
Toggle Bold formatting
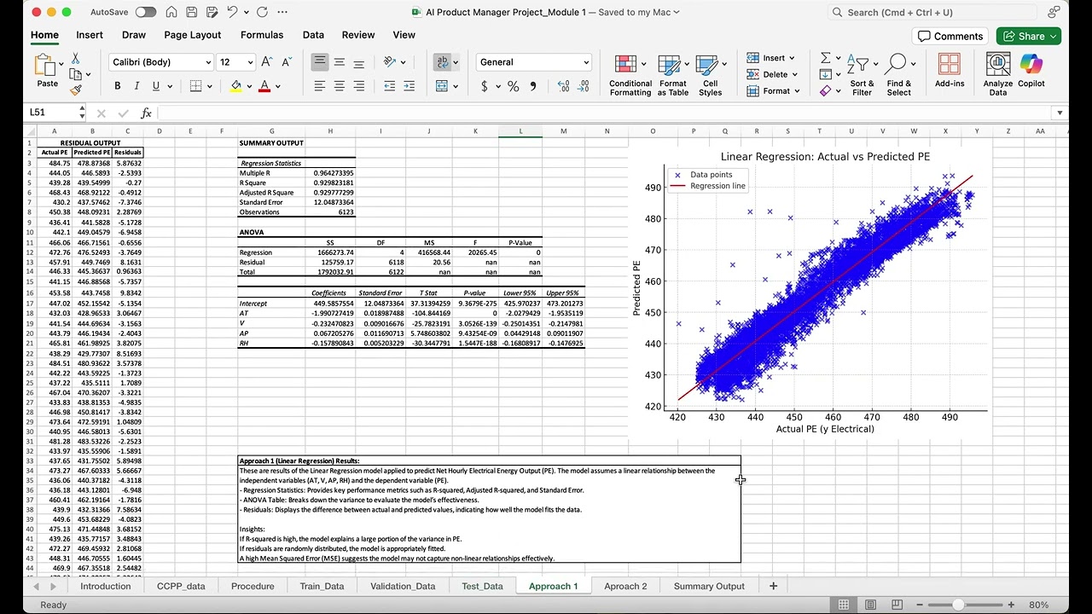(x=117, y=86)
